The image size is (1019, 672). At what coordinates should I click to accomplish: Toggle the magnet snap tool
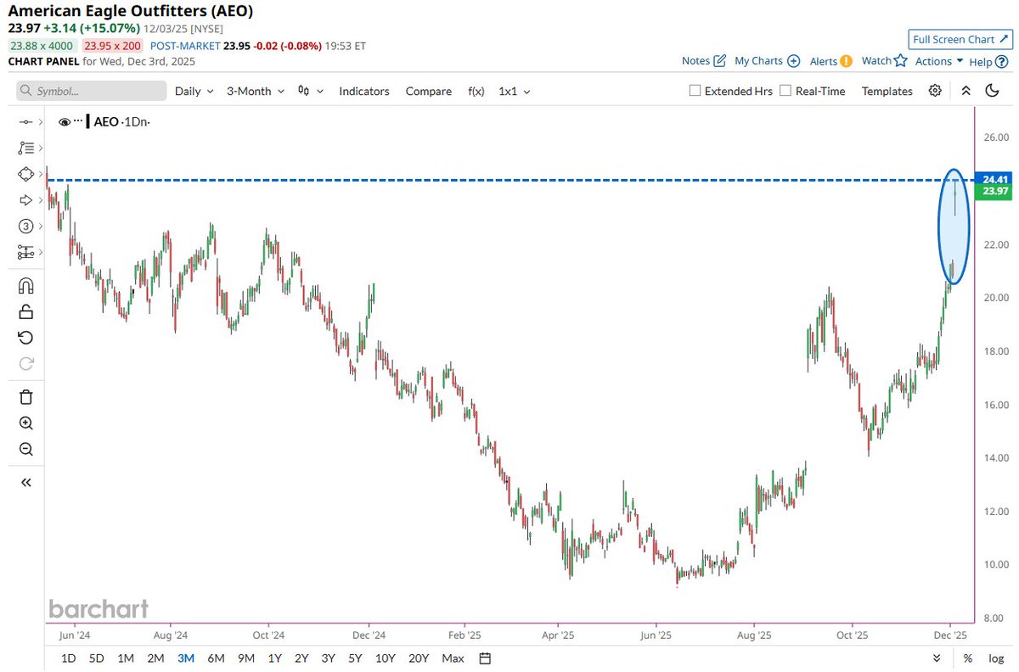25,286
